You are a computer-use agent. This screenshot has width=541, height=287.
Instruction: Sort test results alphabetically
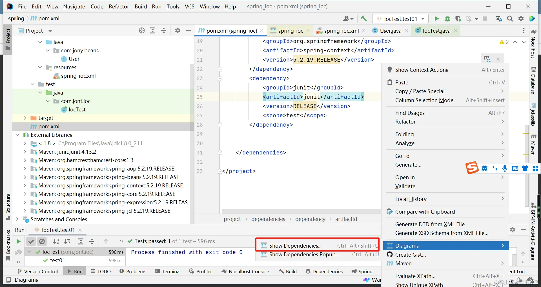[56, 241]
